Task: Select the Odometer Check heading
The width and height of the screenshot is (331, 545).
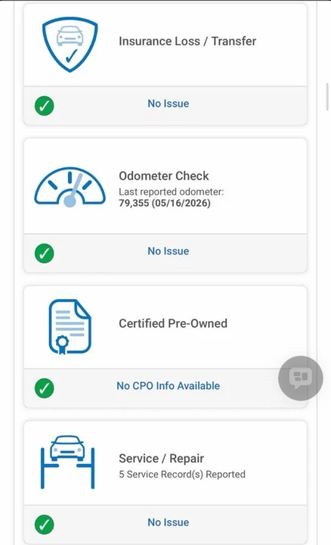Action: tap(164, 176)
